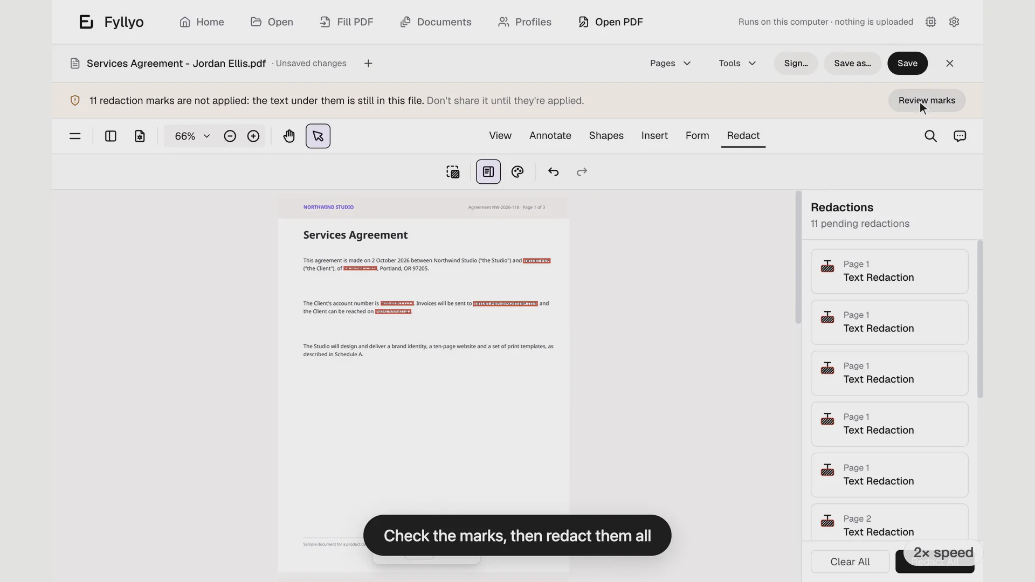Click the shield warning icon in banner
1035x582 pixels.
(75, 101)
